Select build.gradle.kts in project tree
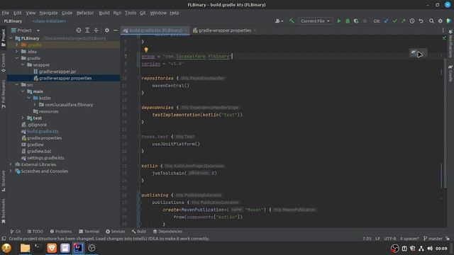Image resolution: width=454 pixels, height=255 pixels. pos(43,131)
